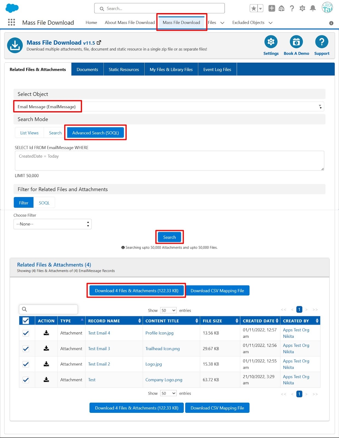Viewport: 339px width, 438px height.
Task: Switch to the Documents tab
Action: click(x=87, y=69)
